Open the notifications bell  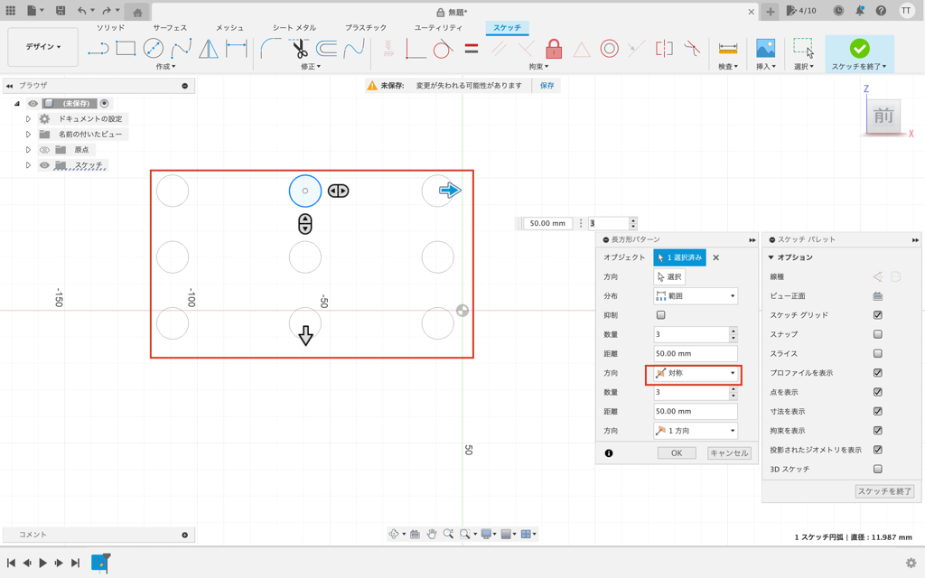click(x=860, y=11)
